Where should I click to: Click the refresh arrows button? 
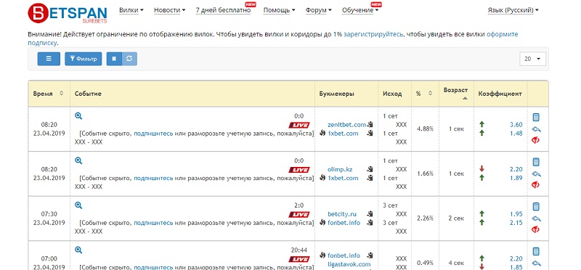point(129,59)
